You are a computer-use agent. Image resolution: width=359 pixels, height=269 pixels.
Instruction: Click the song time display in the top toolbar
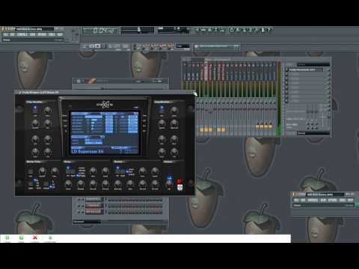click(x=101, y=31)
